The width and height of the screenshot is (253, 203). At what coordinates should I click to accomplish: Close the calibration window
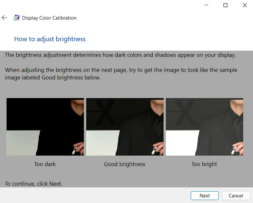pos(245,5)
